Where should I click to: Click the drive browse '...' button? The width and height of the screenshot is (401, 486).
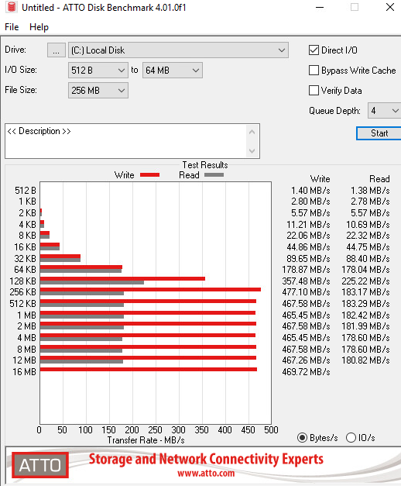pos(56,50)
